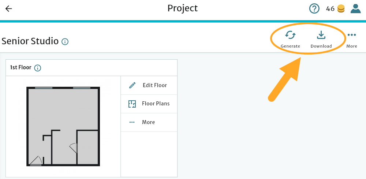The image size is (366, 179).
Task: Select the Senior Studio project name
Action: [x=30, y=41]
